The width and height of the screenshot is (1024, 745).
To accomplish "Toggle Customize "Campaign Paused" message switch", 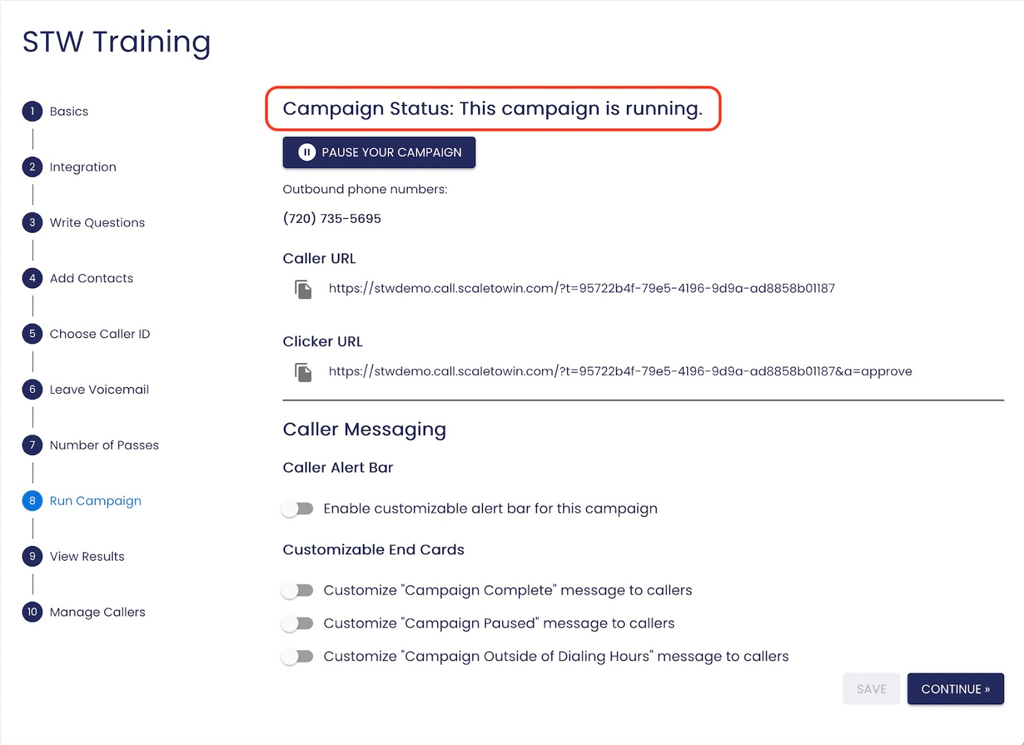I will pos(298,623).
